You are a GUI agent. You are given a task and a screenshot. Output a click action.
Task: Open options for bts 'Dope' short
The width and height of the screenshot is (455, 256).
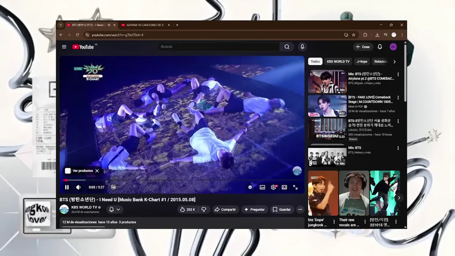click(334, 223)
